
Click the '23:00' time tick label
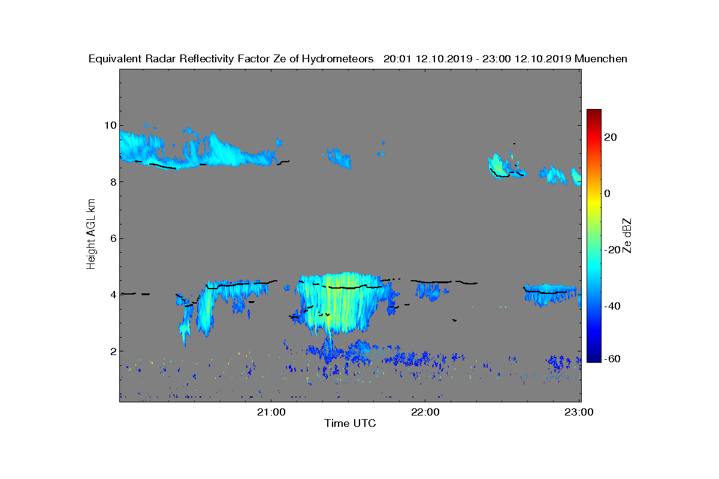pyautogui.click(x=579, y=412)
